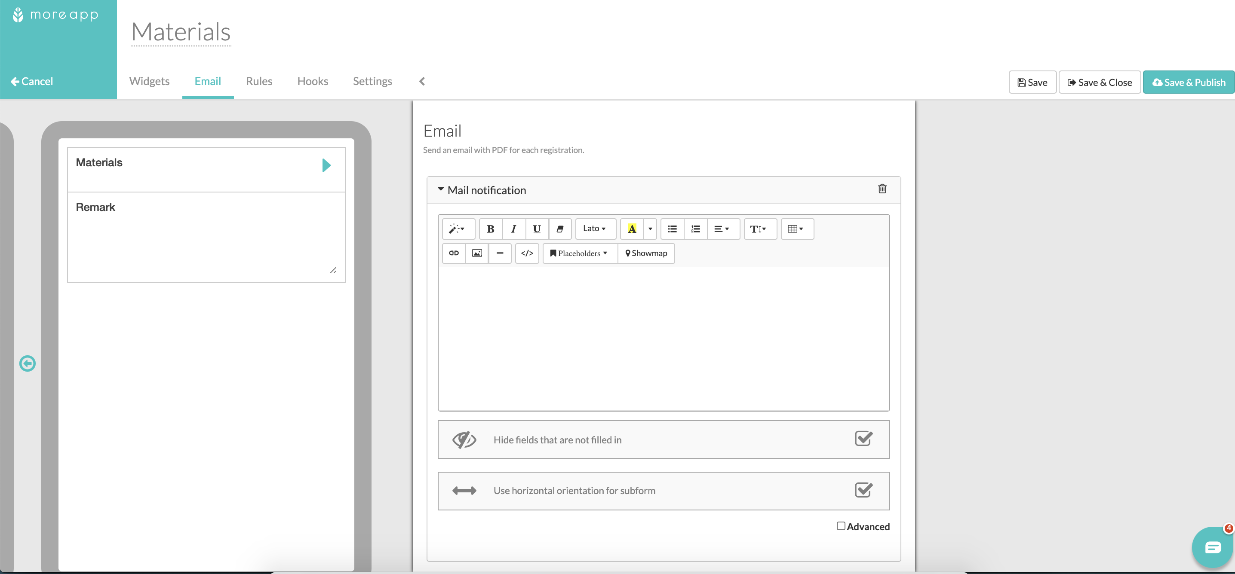
Task: Open the Settings tab
Action: tap(372, 81)
